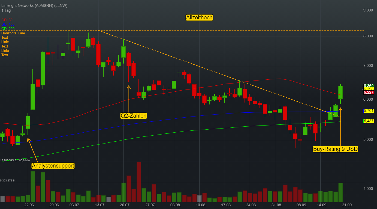This screenshot has width=377, height=209.
Task: Click the Allzeithoch annotation label
Action: pos(199,18)
